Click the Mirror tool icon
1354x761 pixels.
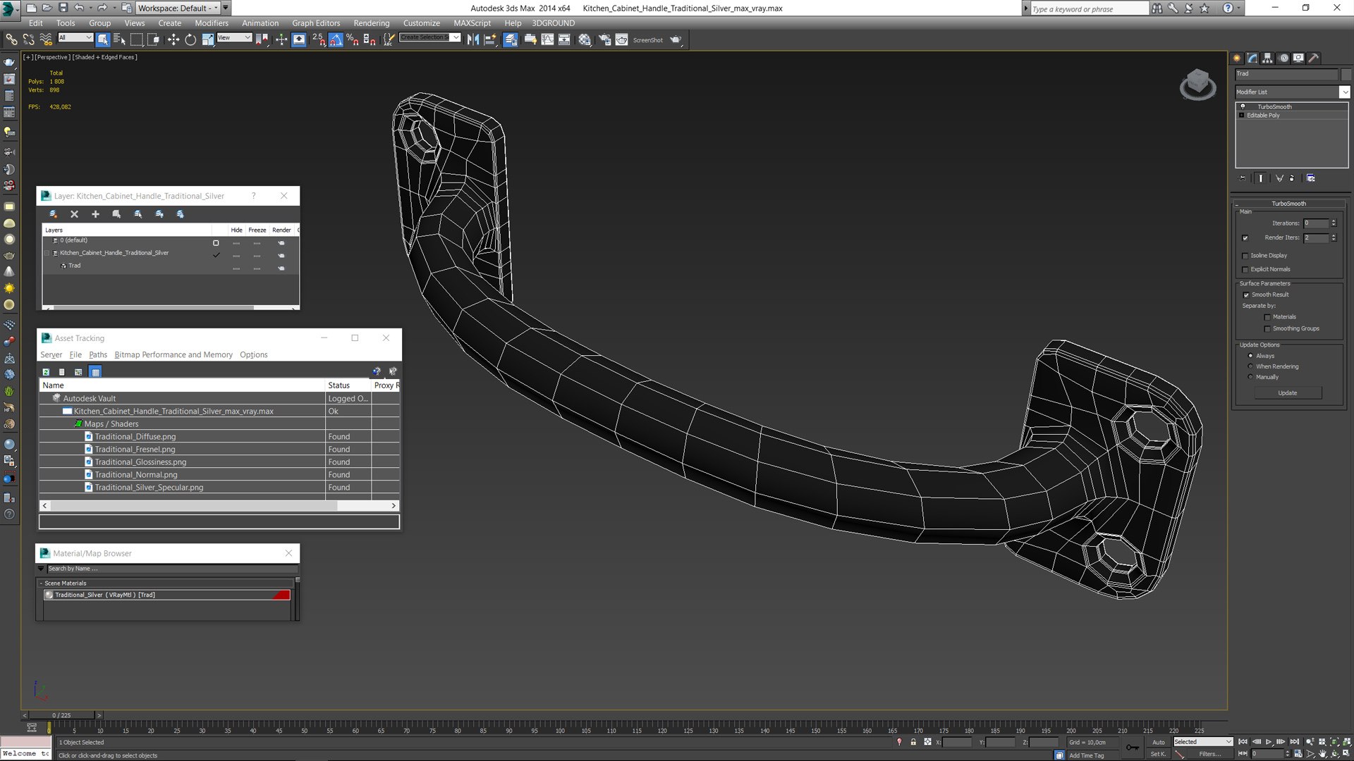pos(472,39)
